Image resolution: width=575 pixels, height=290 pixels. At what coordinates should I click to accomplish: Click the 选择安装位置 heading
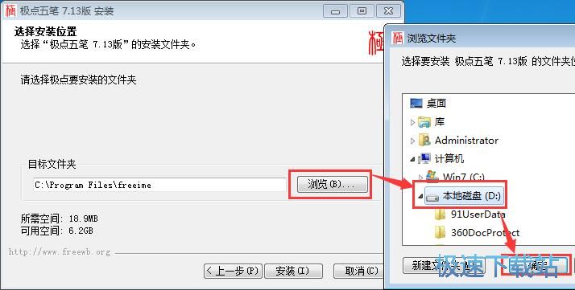point(45,31)
